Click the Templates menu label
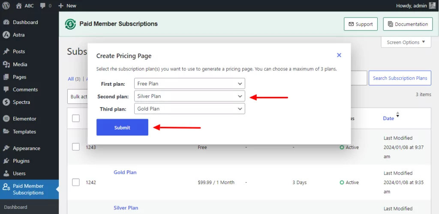 24,131
